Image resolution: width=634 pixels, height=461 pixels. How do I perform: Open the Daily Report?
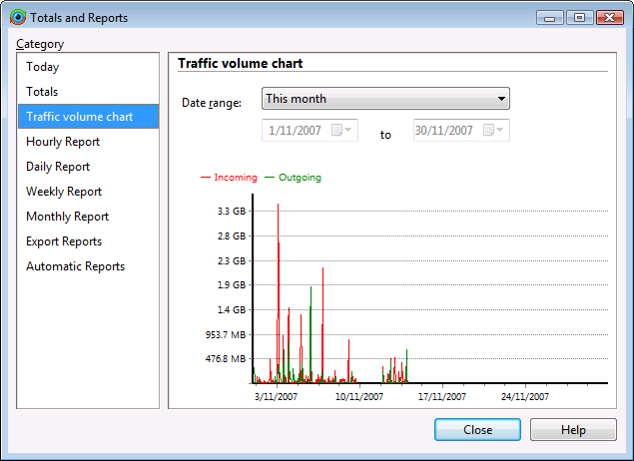(88, 167)
